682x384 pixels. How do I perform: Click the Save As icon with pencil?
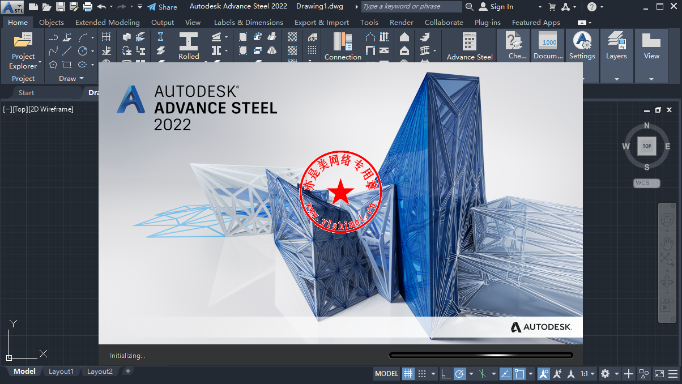click(74, 7)
